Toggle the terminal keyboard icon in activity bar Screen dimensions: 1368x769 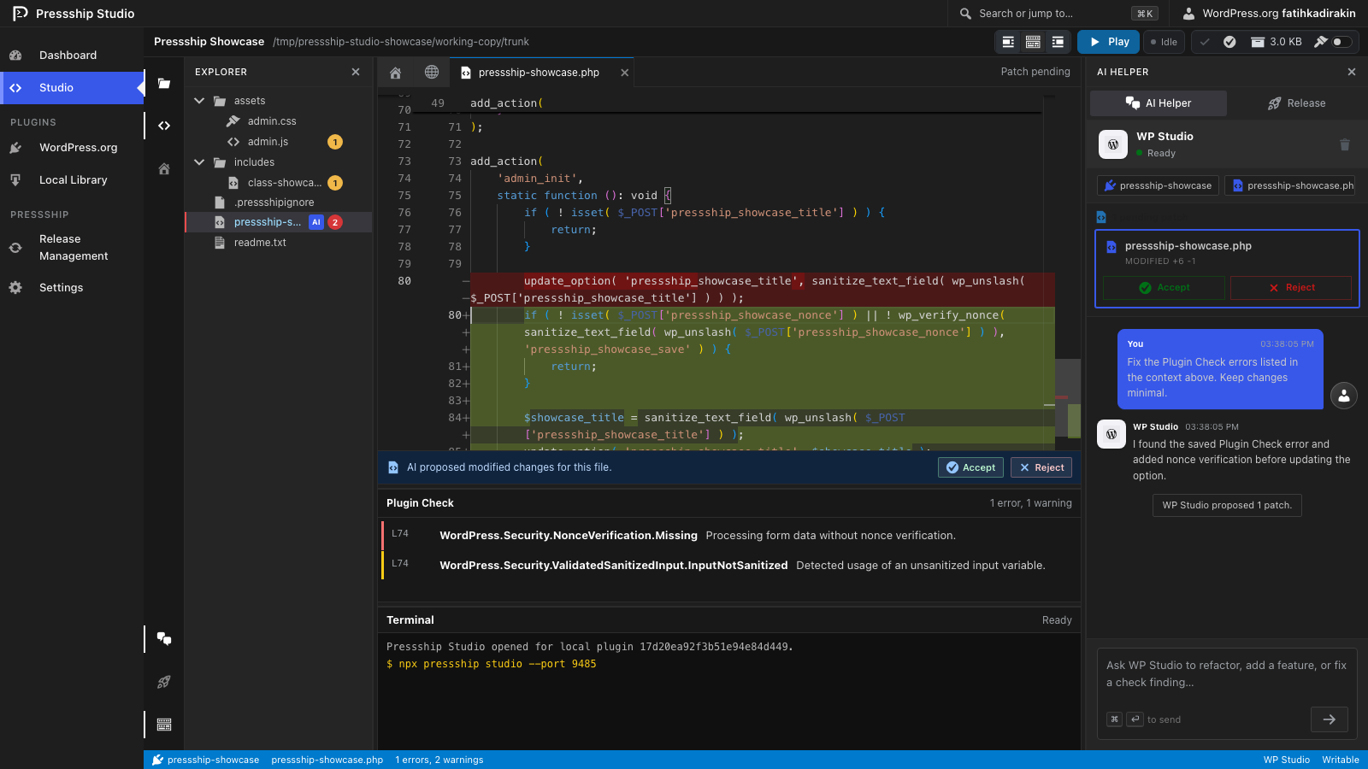tap(164, 725)
